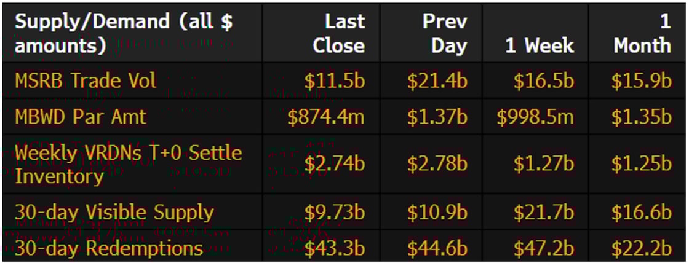The image size is (689, 263).
Task: Open the 30-day Visible Supply label
Action: [114, 213]
